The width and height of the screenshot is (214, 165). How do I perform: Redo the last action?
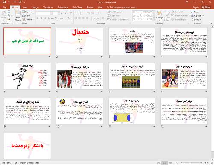[15, 2]
